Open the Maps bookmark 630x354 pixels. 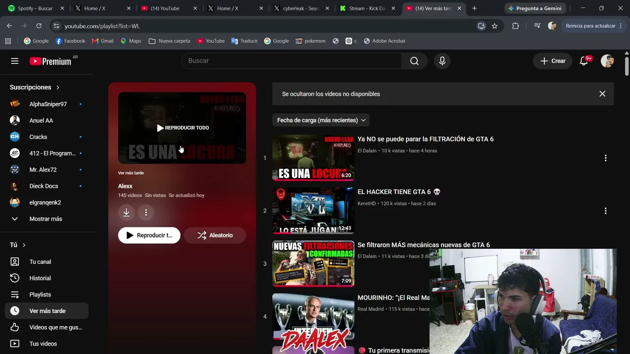click(x=131, y=41)
